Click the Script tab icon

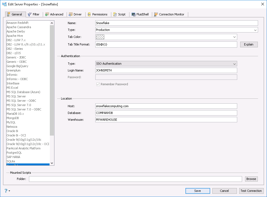pyautogui.click(x=115, y=14)
